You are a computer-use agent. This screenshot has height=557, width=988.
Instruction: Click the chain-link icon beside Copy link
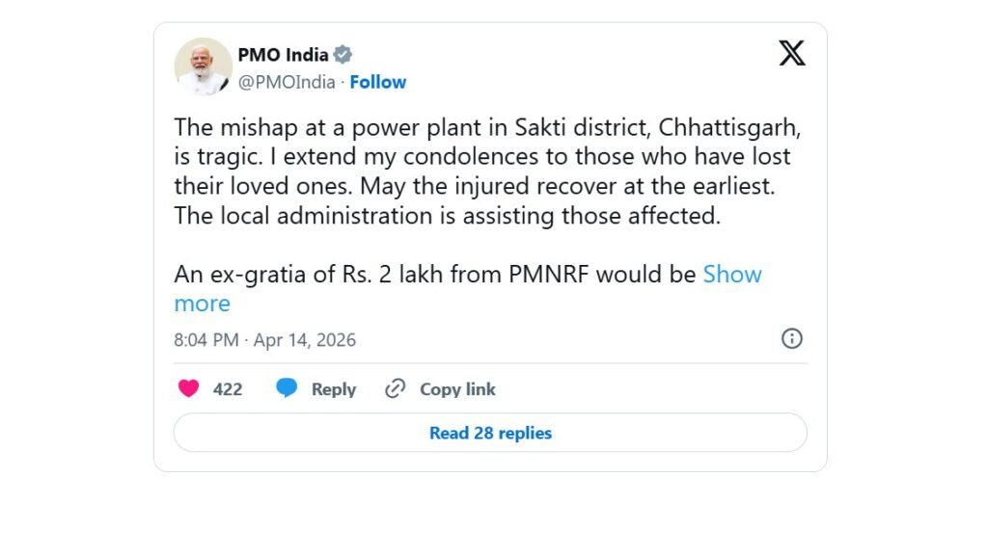click(x=394, y=387)
